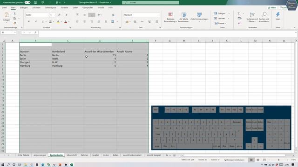Open the font size dropdown
Viewport: 298px width, 167px height.
tap(55, 15)
